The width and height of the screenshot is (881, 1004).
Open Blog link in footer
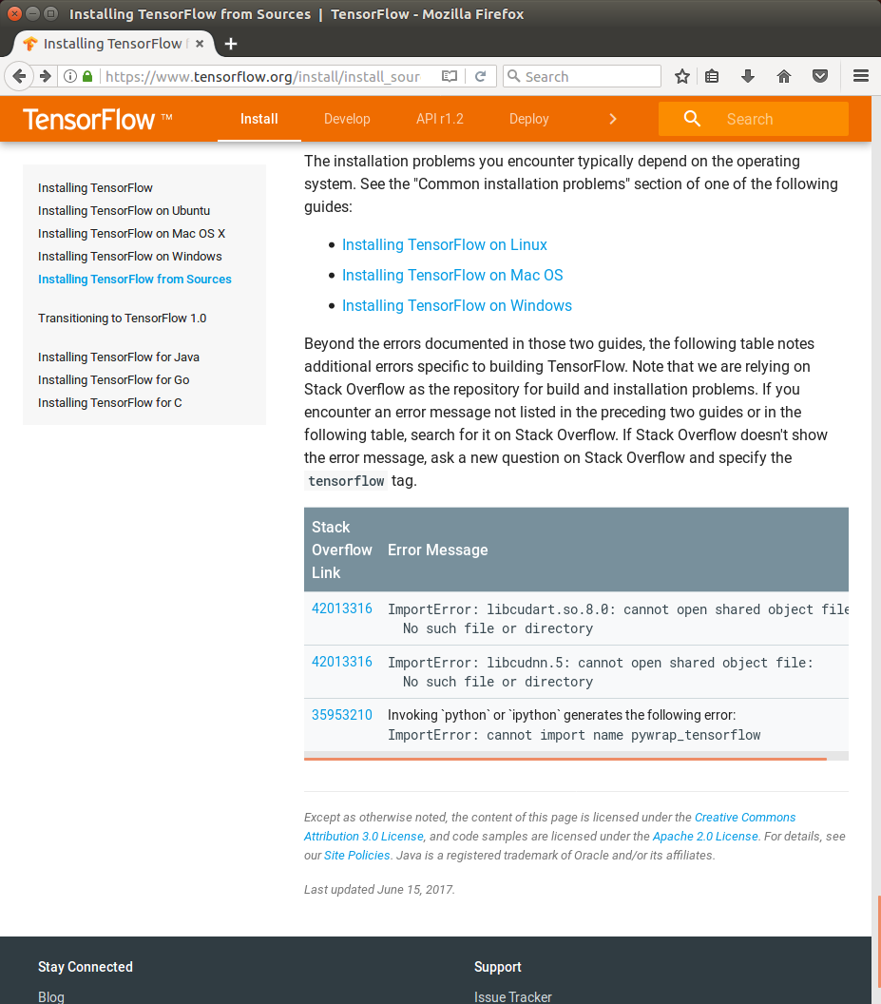[51, 997]
